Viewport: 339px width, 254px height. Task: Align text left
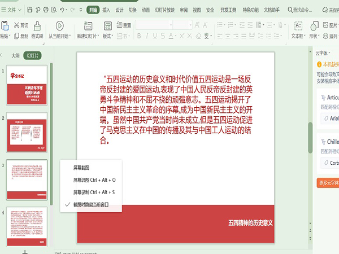[220, 36]
